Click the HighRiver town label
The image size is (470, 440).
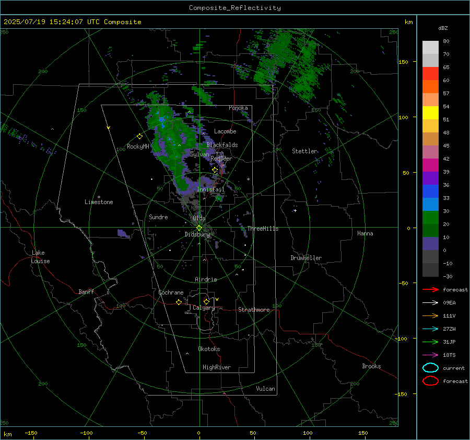click(x=217, y=367)
